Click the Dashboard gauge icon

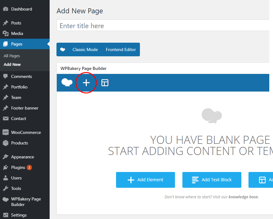point(6,9)
